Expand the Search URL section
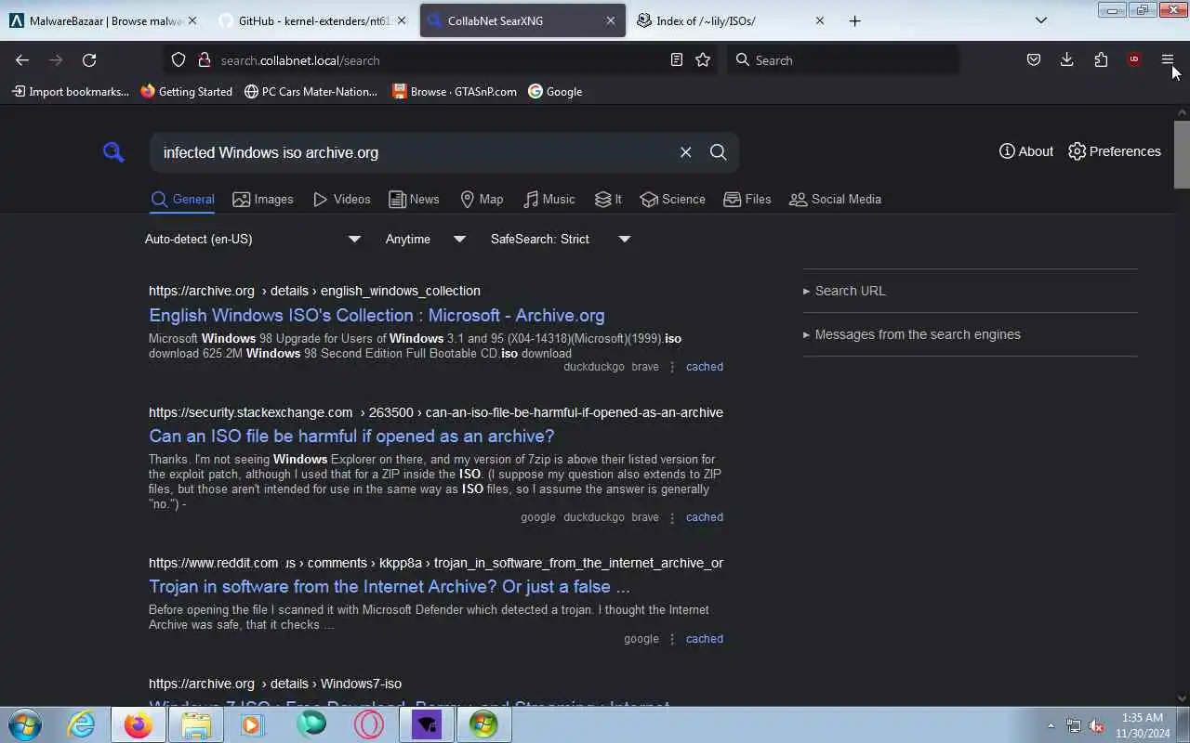This screenshot has height=743, width=1190. point(844,291)
